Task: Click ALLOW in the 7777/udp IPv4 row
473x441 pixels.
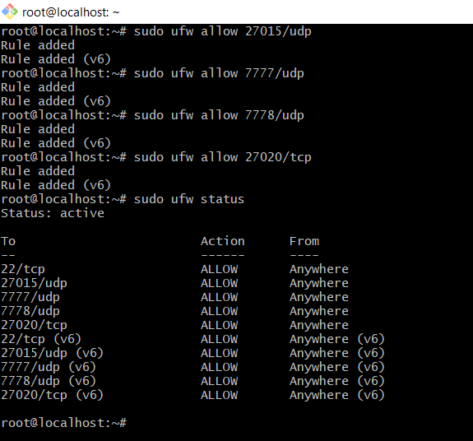Action: point(219,297)
